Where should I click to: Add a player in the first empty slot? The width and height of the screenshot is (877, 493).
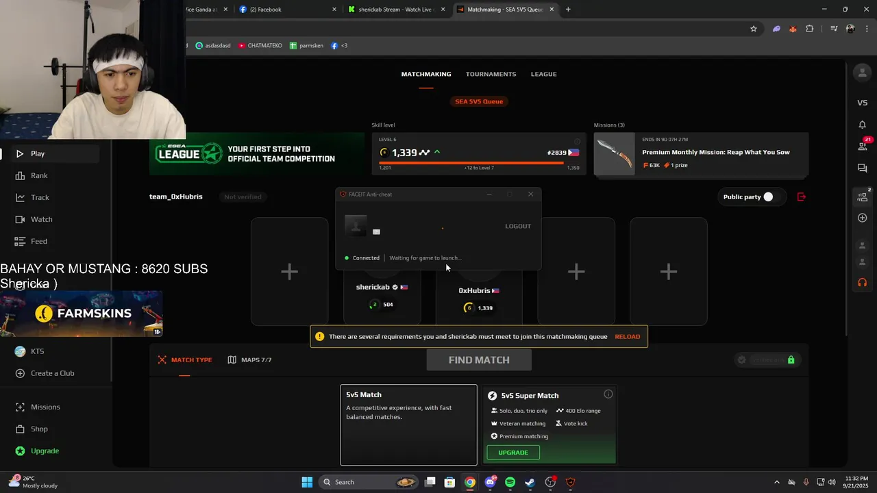coord(289,272)
